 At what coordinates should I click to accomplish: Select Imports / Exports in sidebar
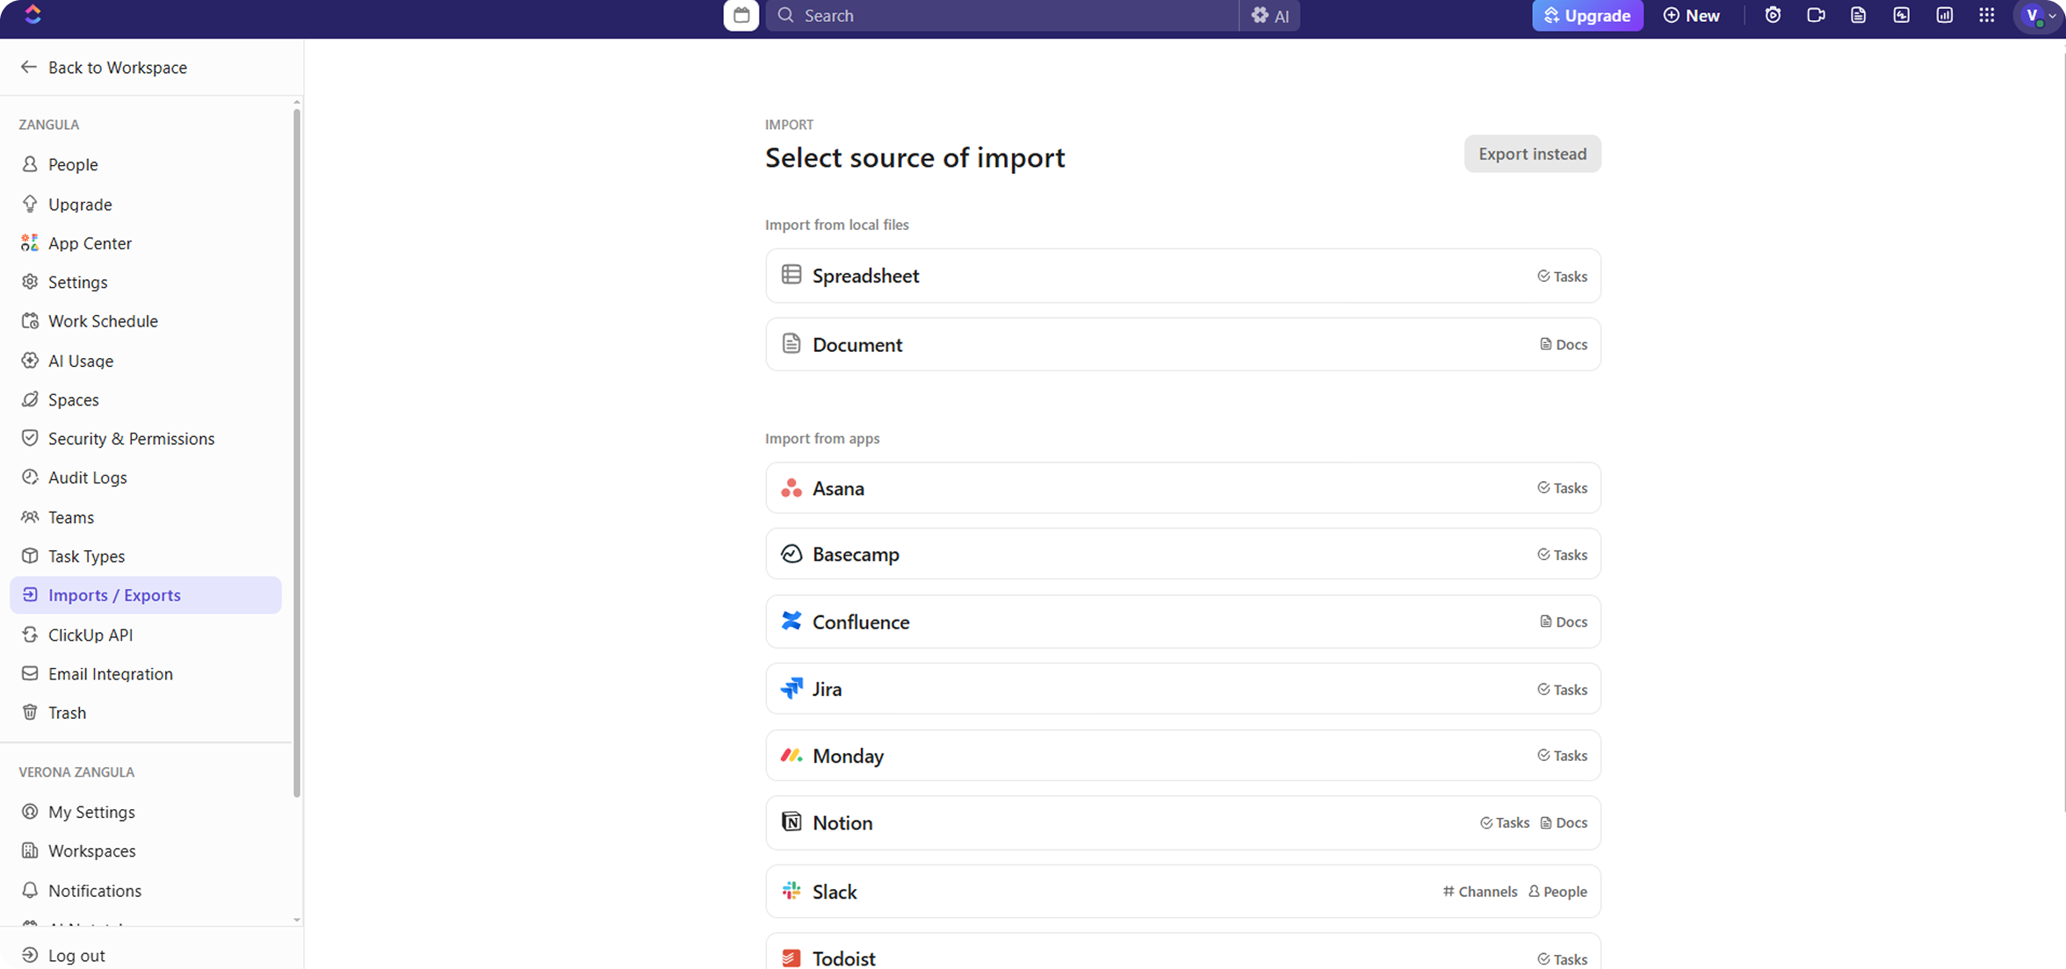(x=146, y=595)
